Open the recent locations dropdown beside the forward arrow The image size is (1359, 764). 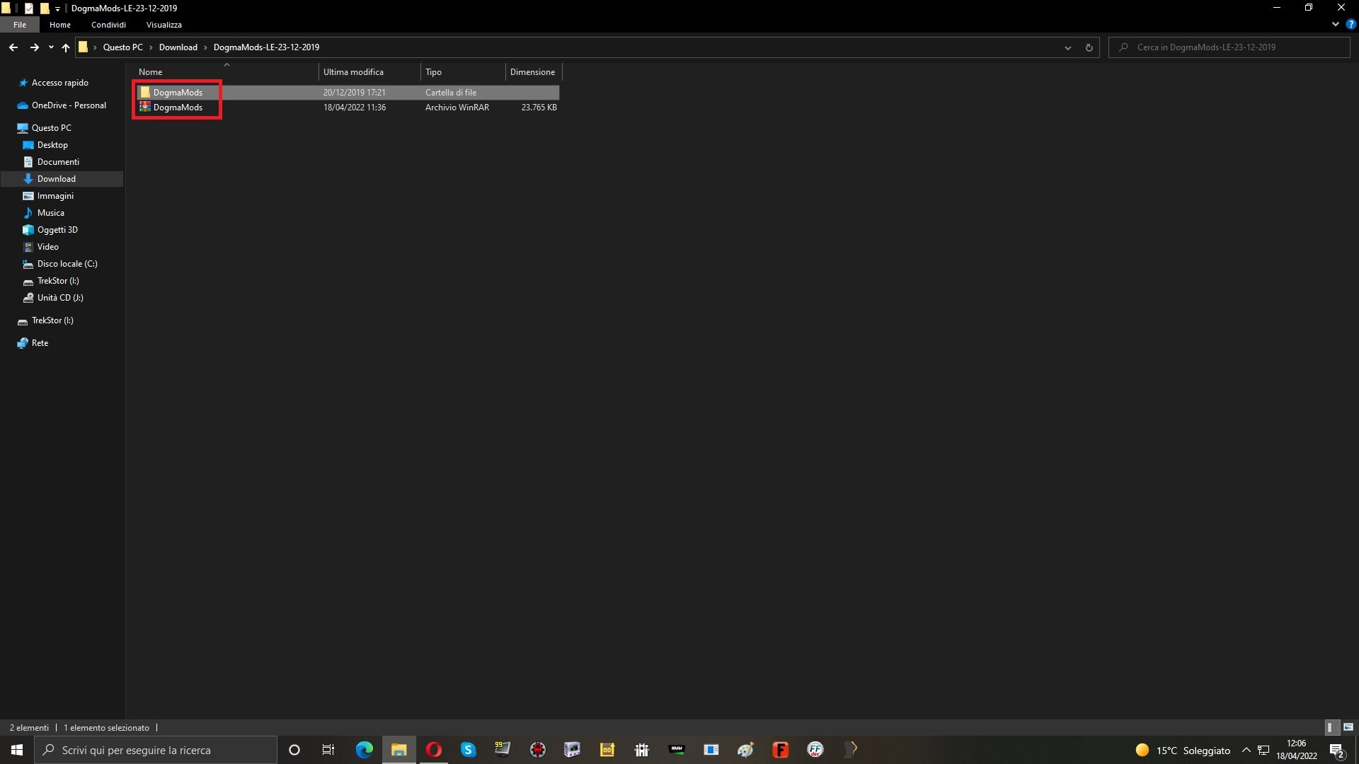coord(50,47)
